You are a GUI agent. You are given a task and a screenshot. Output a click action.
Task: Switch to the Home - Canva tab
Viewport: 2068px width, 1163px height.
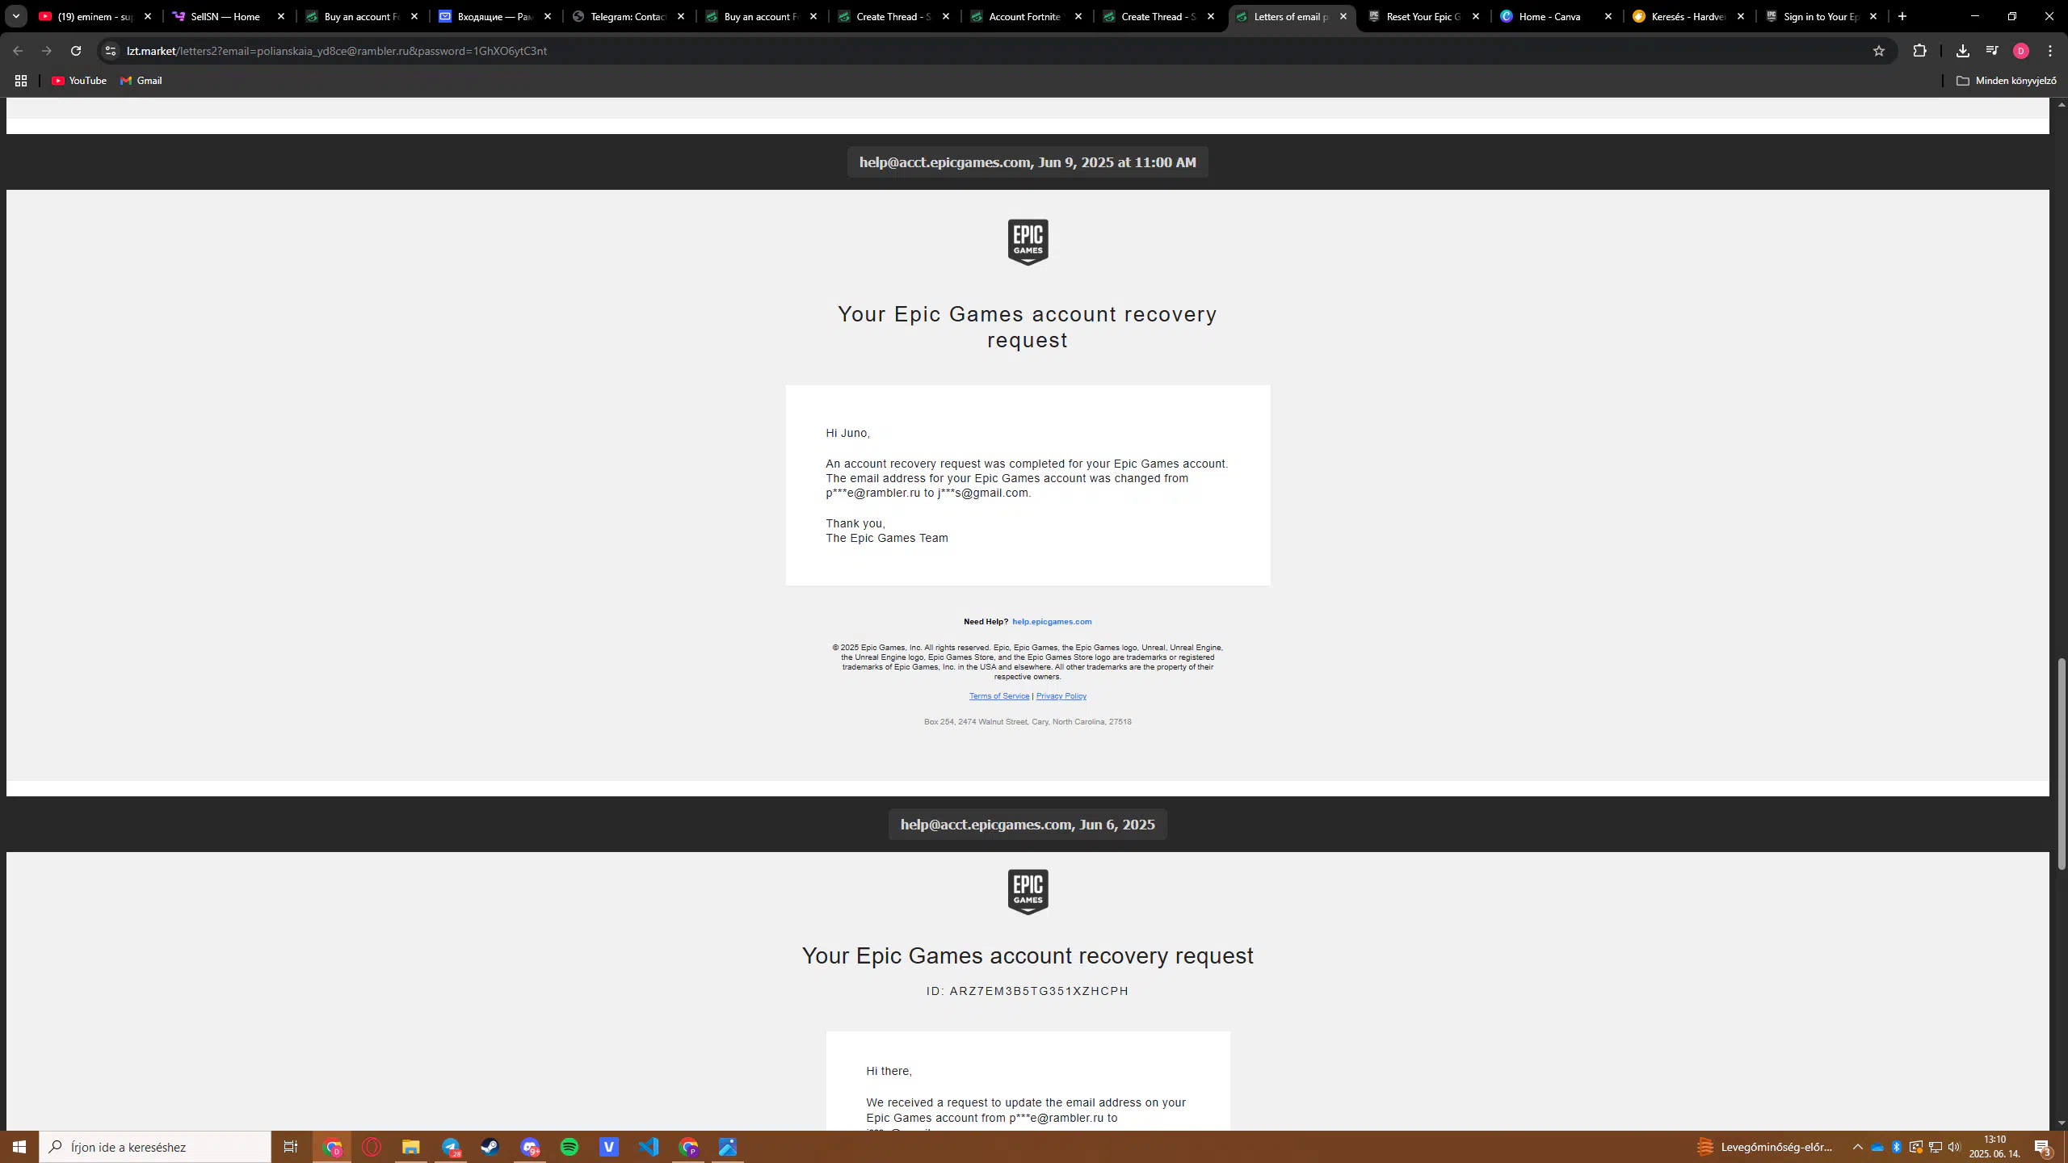pos(1557,16)
